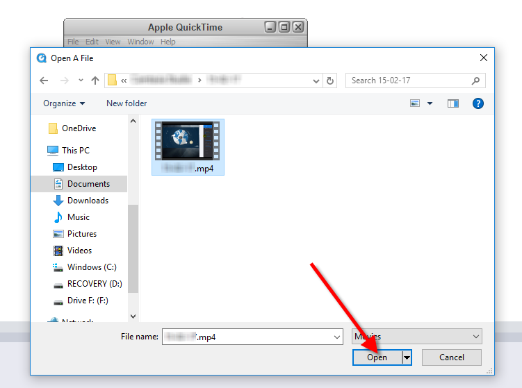Screen dimensions: 522x388
Task: Select Windows (C:) drive
Action: tap(91, 267)
